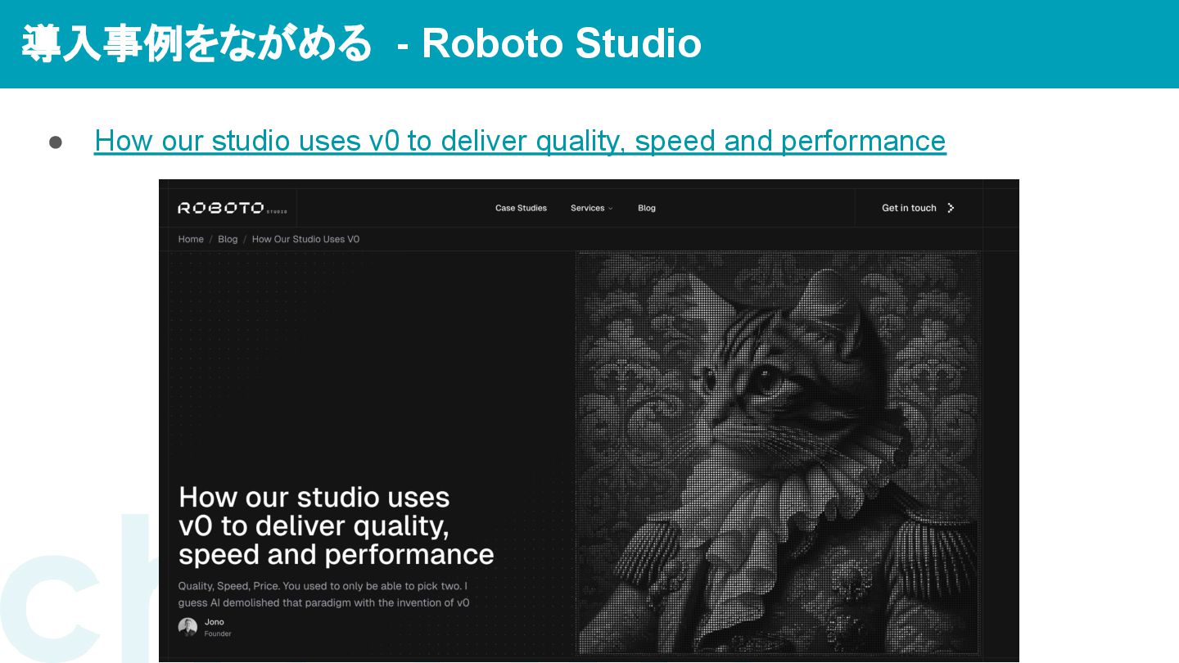Click the author name Jono
The image size is (1179, 663).
pyautogui.click(x=215, y=622)
